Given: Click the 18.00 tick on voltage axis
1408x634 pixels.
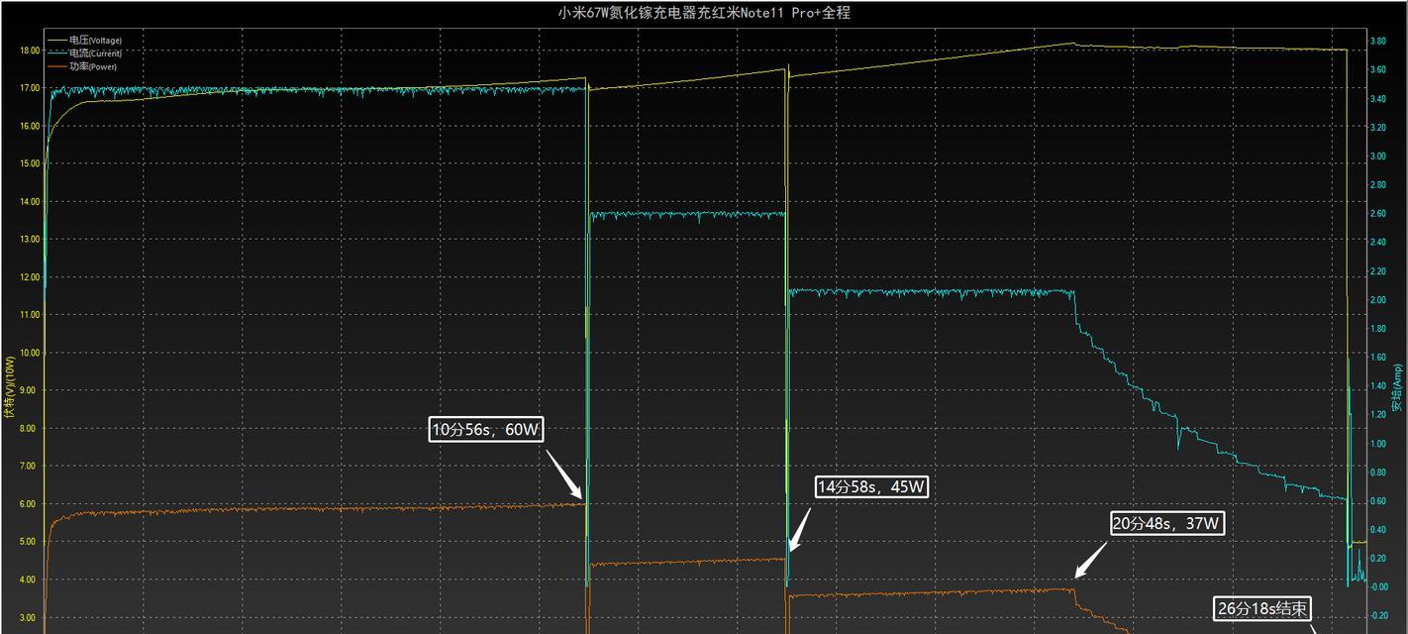Looking at the screenshot, I should tap(30, 51).
